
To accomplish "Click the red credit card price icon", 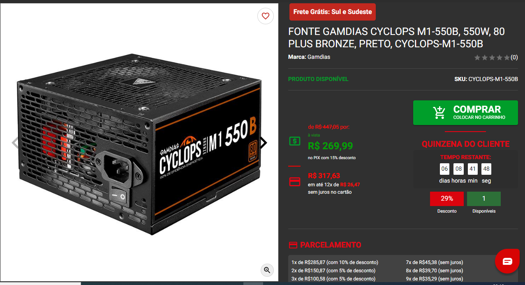I will (294, 181).
